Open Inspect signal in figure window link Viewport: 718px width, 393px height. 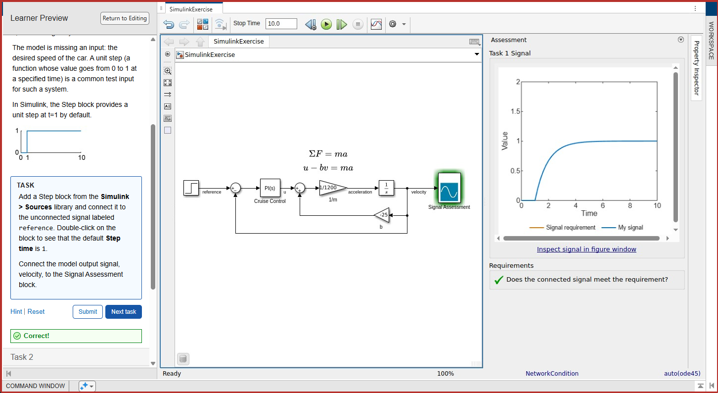click(x=586, y=249)
